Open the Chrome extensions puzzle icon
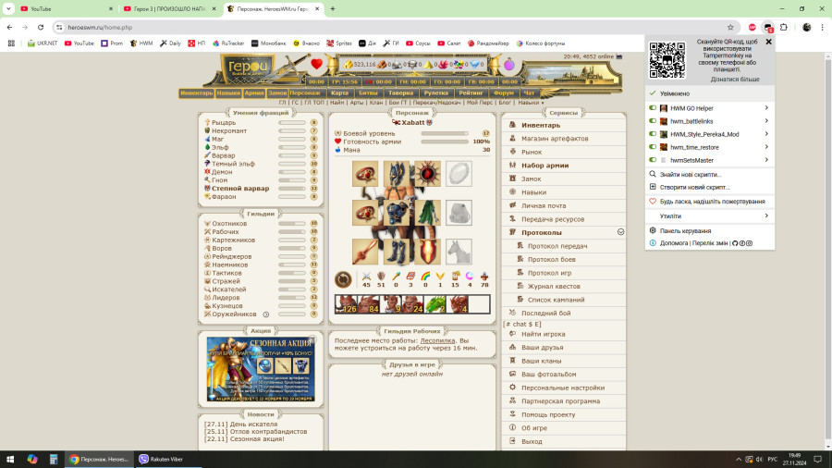The height and width of the screenshot is (468, 832). [x=784, y=28]
